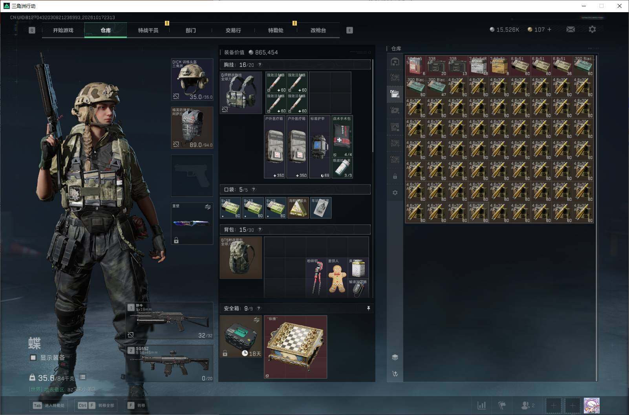Select the 精英防弹背心 armor slot
The height and width of the screenshot is (415, 629).
192,128
